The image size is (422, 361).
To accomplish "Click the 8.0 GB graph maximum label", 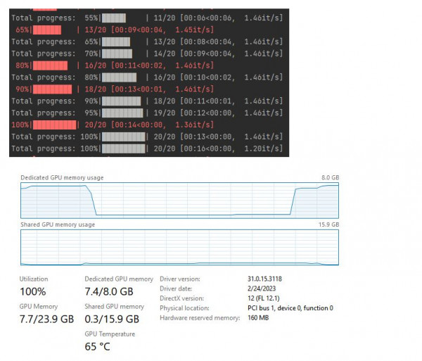I will tap(330, 178).
